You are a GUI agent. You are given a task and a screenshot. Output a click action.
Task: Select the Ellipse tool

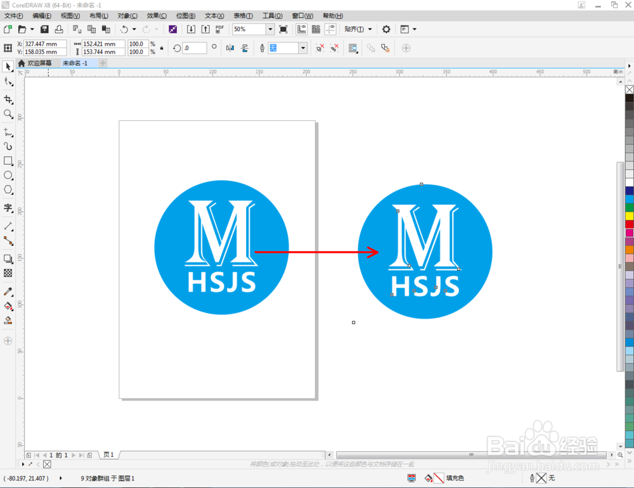8,175
